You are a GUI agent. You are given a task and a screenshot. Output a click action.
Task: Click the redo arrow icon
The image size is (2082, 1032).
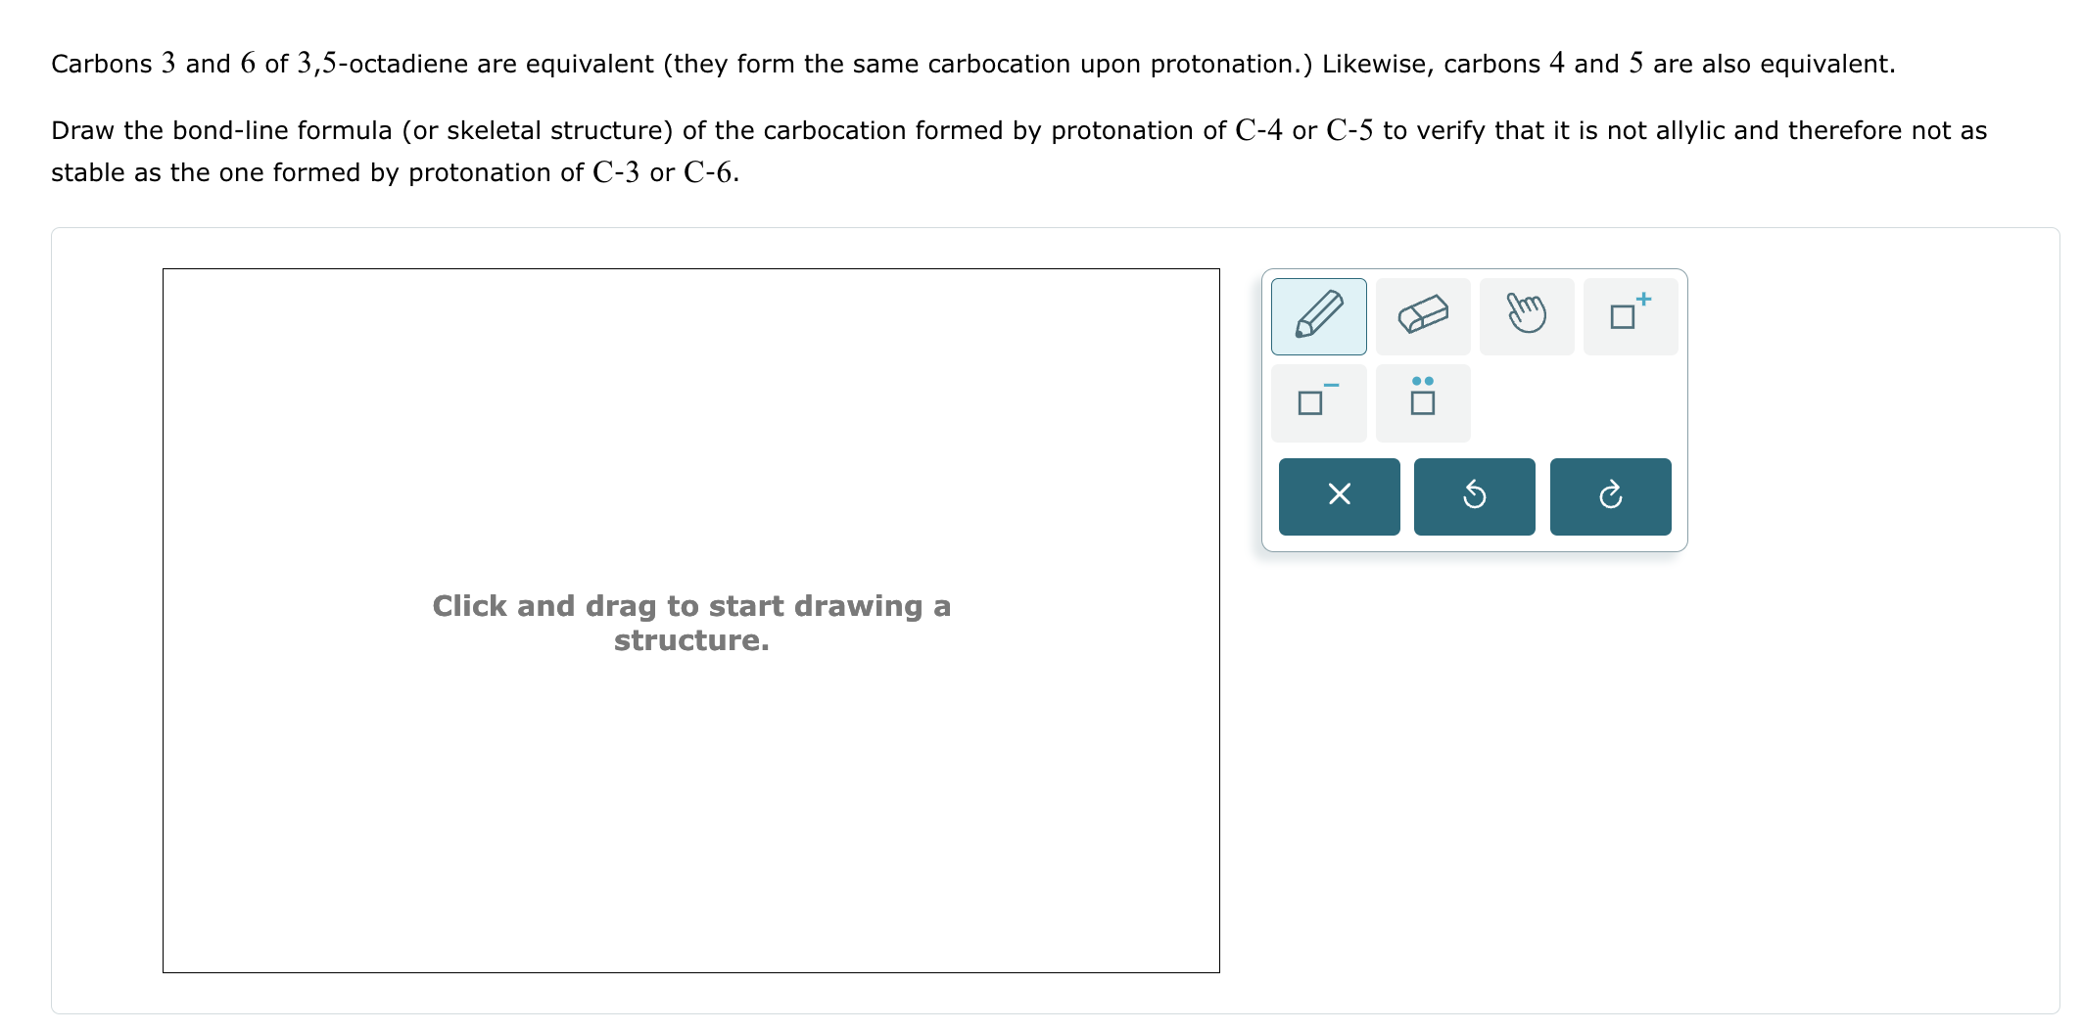[x=1610, y=496]
